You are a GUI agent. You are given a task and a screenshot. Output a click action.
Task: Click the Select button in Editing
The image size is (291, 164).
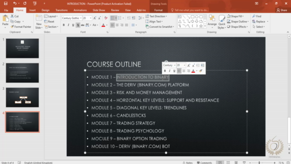259,27
